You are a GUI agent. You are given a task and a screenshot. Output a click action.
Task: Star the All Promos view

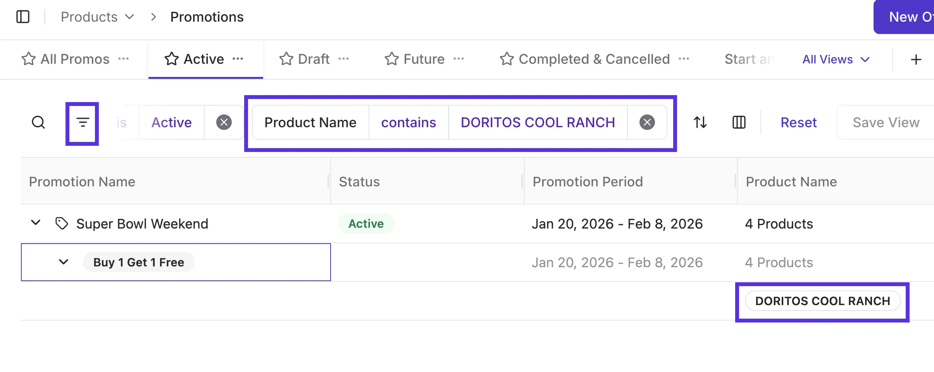(x=29, y=59)
